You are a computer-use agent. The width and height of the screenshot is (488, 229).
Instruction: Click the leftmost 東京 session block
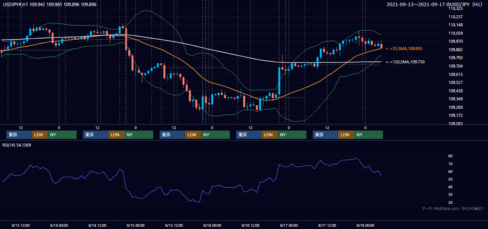19,135
